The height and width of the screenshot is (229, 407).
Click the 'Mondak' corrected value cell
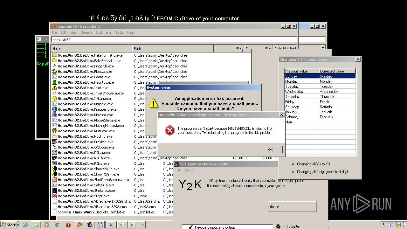pyautogui.click(x=337, y=81)
